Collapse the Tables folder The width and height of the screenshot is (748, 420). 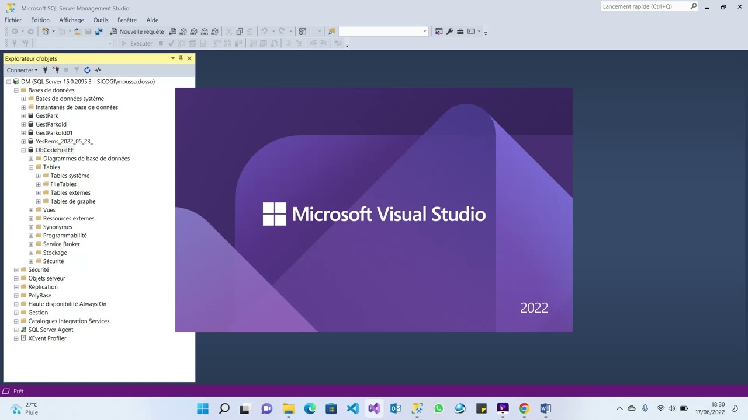(31, 167)
